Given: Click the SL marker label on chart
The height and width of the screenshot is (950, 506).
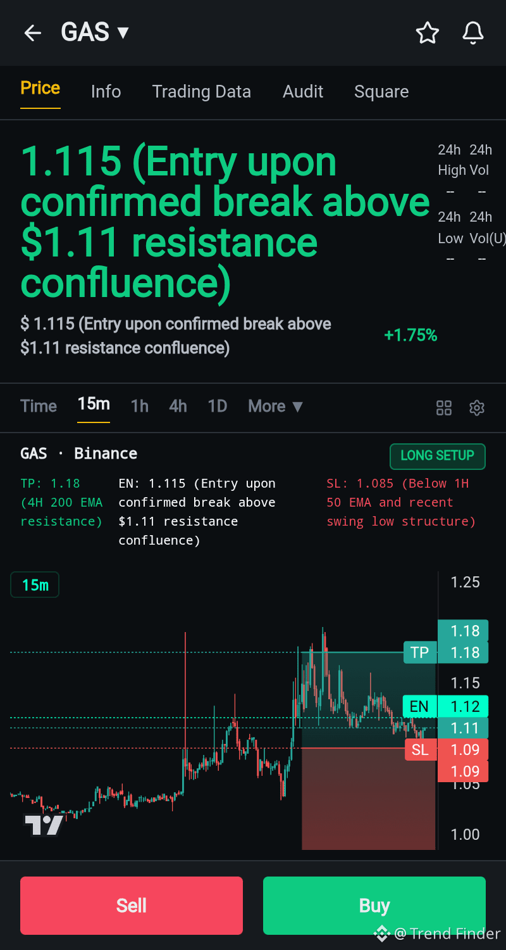Looking at the screenshot, I should pyautogui.click(x=420, y=750).
